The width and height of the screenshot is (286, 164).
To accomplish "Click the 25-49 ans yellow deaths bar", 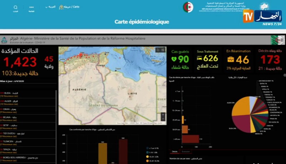I will tap(183, 120).
